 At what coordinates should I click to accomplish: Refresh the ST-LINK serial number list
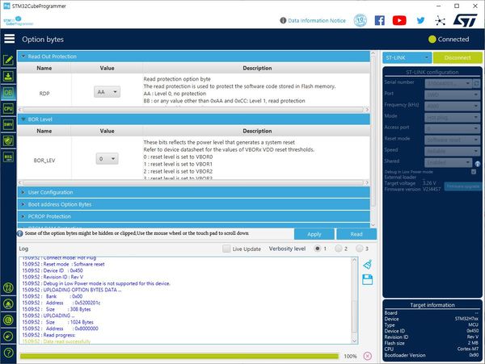477,83
